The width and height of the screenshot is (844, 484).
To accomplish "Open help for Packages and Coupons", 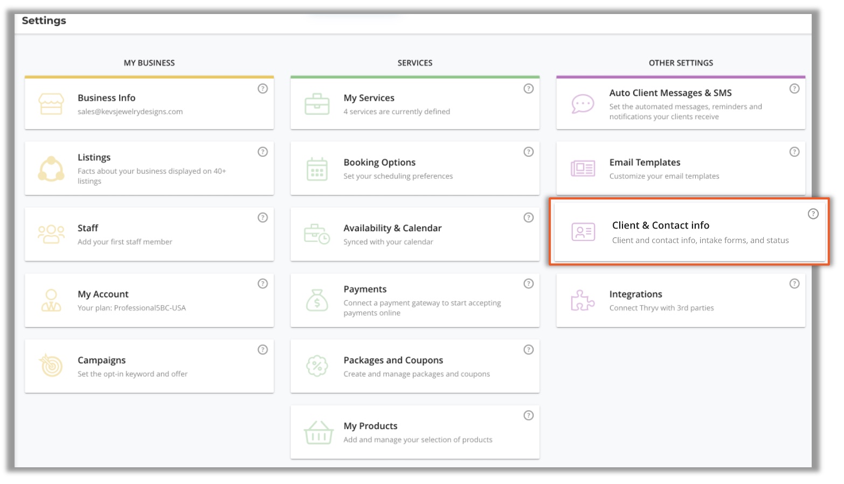I will tap(528, 350).
